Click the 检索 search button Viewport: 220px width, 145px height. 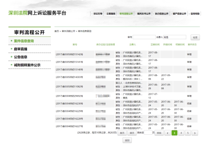(x=195, y=37)
